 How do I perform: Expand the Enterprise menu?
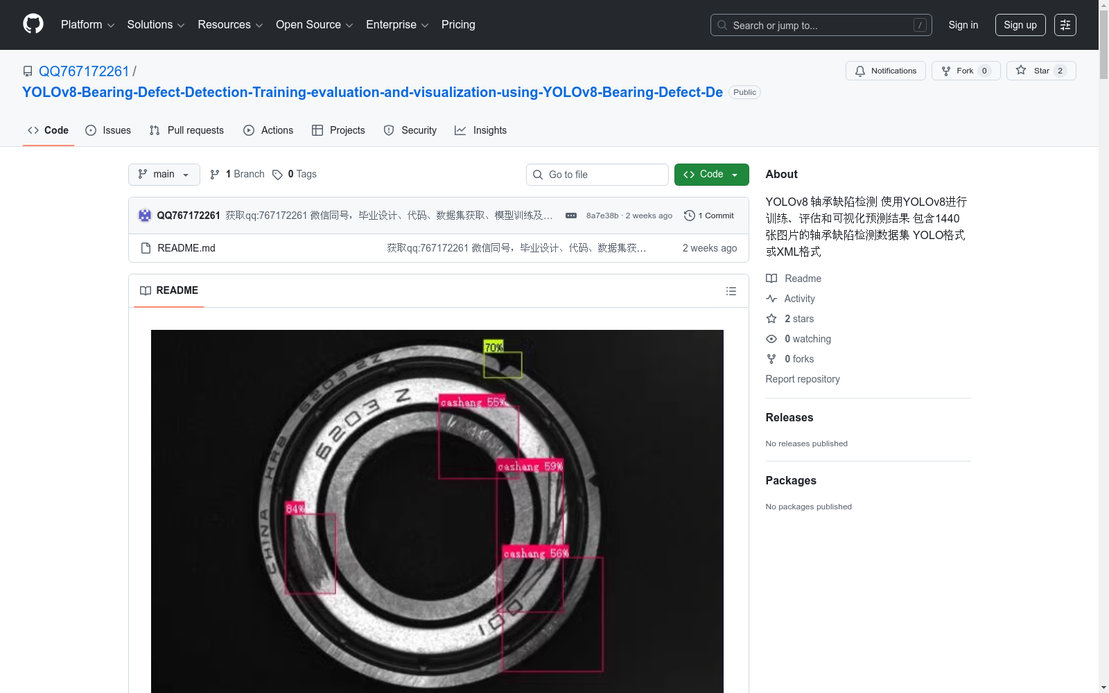397,25
